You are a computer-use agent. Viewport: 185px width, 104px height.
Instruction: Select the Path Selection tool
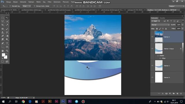coord(3,47)
